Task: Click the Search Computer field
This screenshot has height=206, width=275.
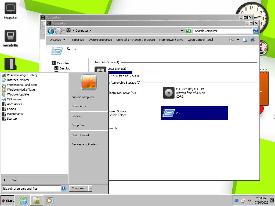Action: coord(223,31)
